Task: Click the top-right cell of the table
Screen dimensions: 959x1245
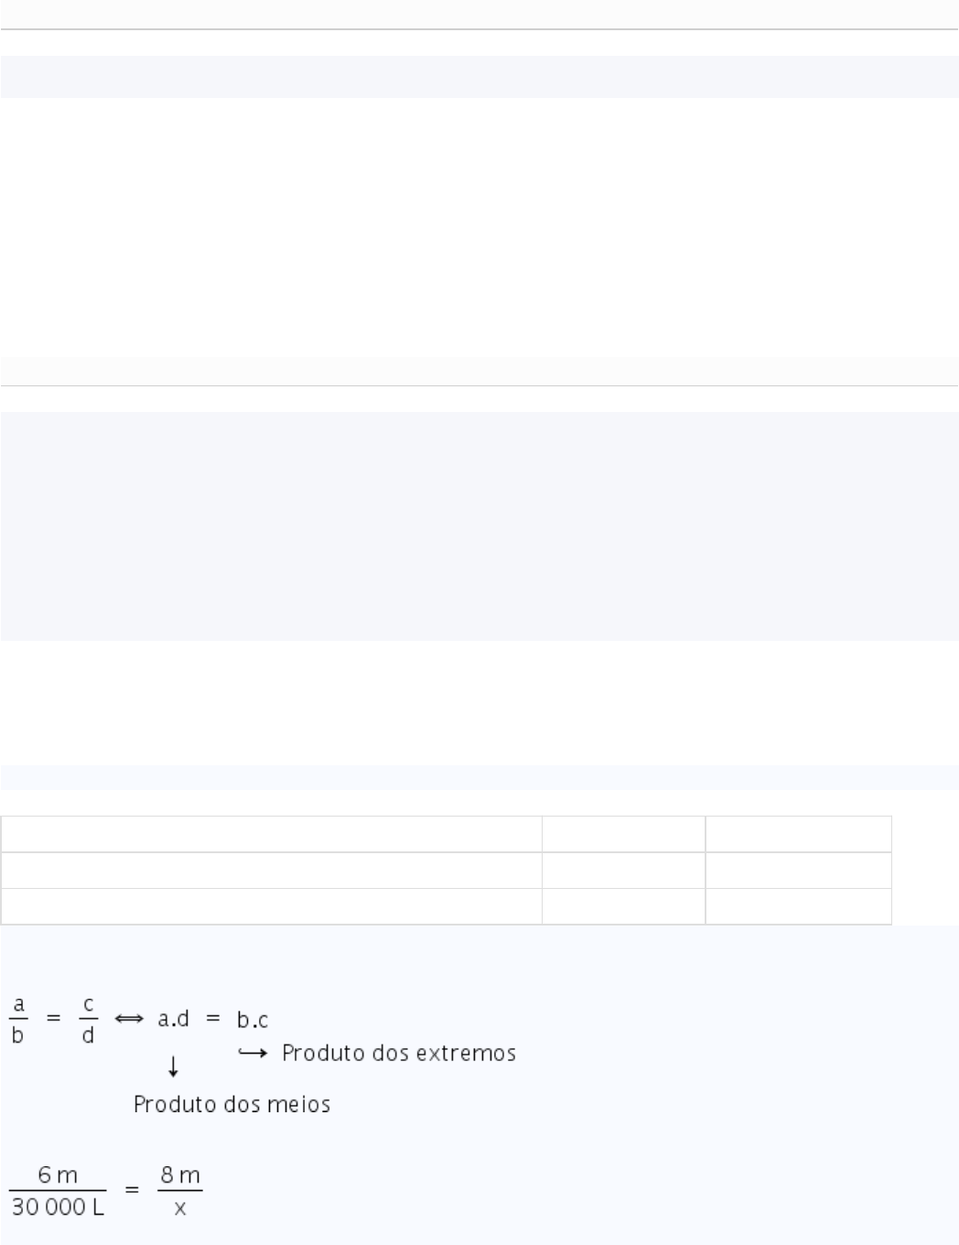Action: click(x=798, y=834)
